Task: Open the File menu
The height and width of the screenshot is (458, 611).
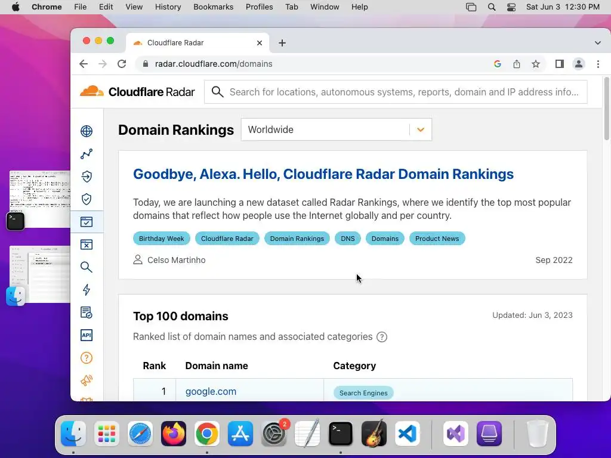Action: pos(81,7)
